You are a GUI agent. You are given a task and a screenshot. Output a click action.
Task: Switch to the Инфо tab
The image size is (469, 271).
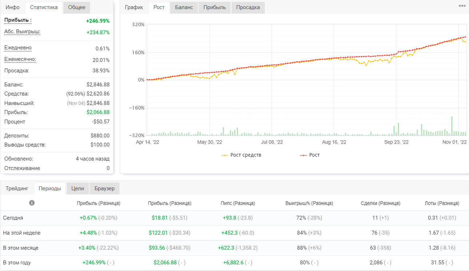point(13,7)
